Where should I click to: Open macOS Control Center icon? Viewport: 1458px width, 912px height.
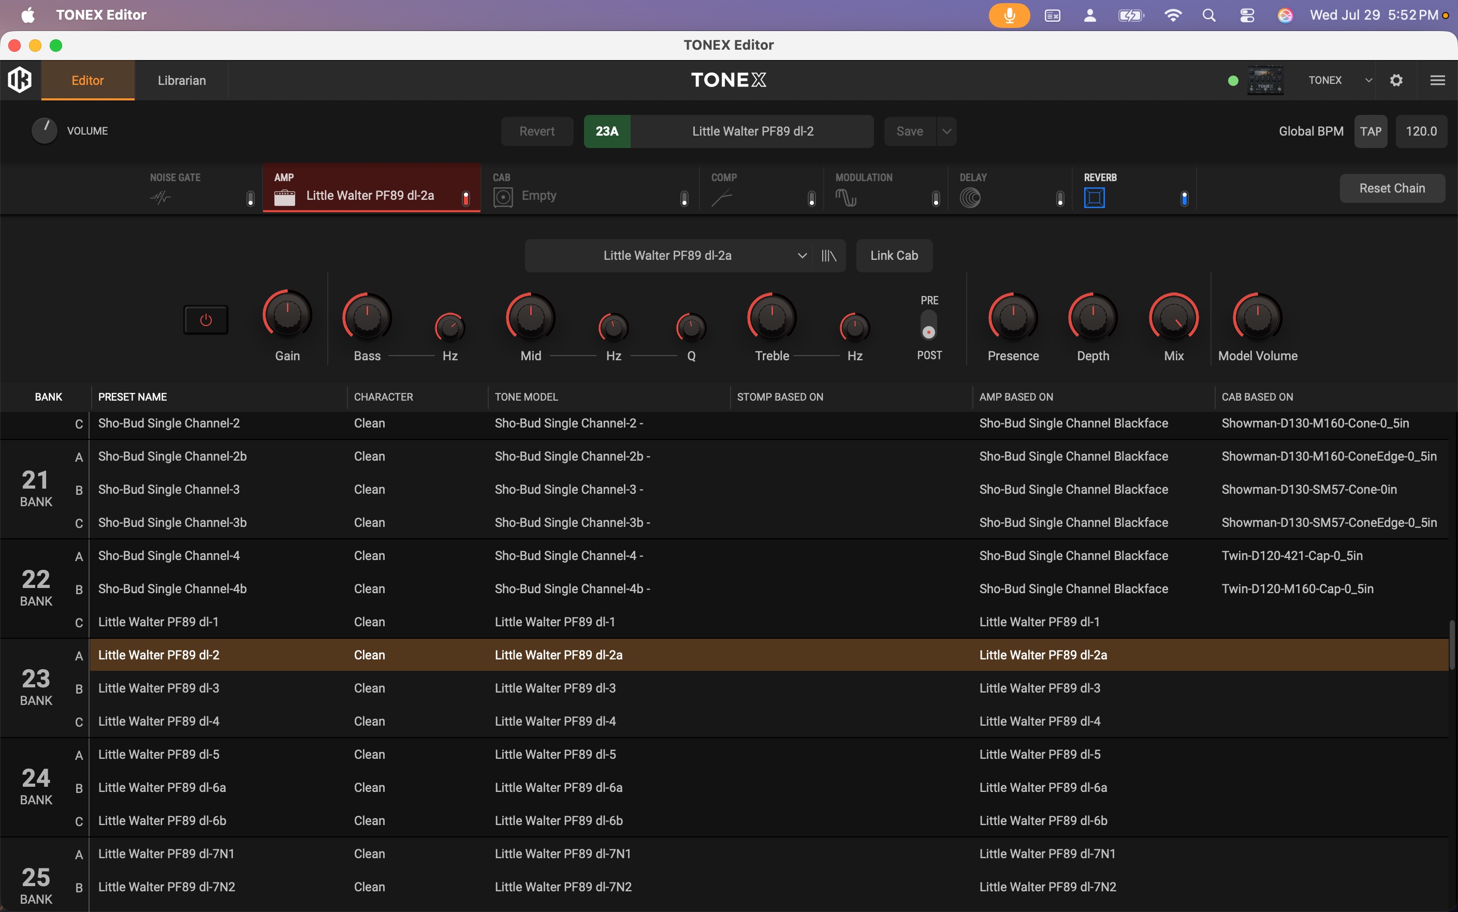1247,15
